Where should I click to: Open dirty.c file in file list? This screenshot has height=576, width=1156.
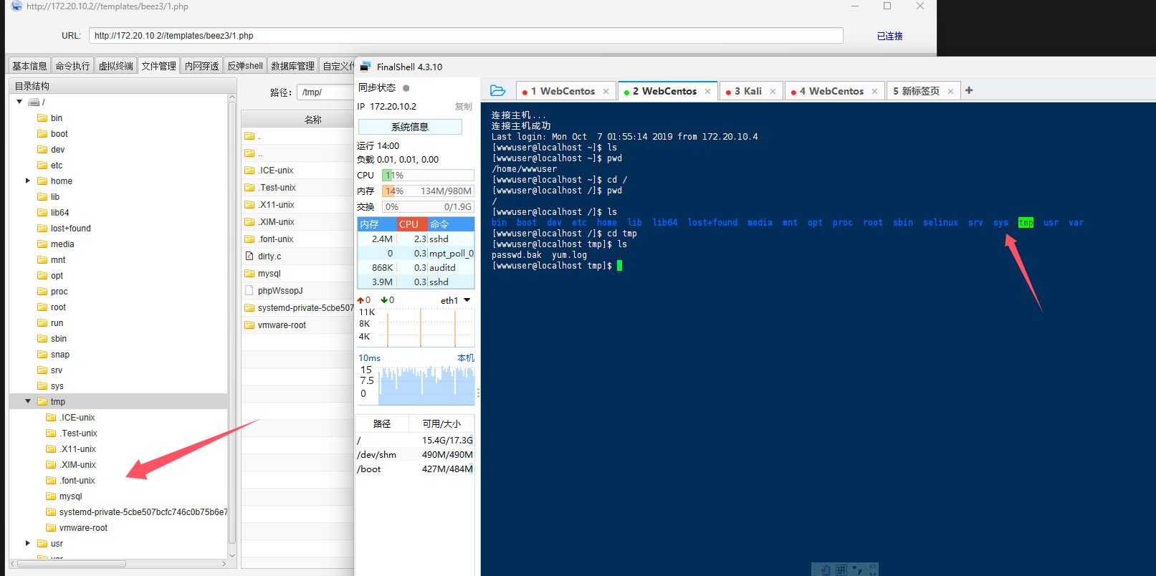pyautogui.click(x=269, y=256)
